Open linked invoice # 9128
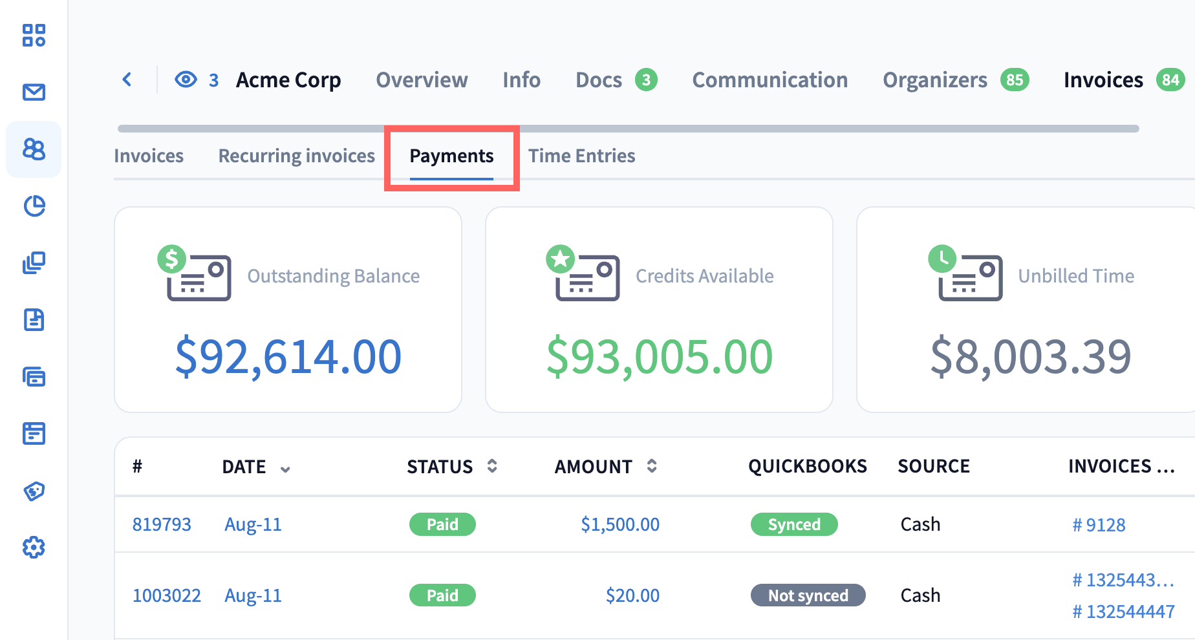Image resolution: width=1195 pixels, height=640 pixels. (1099, 525)
